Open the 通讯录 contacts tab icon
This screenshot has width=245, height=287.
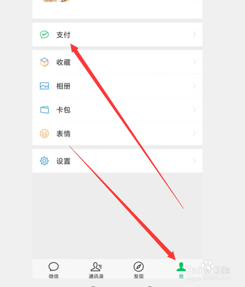coord(96,270)
